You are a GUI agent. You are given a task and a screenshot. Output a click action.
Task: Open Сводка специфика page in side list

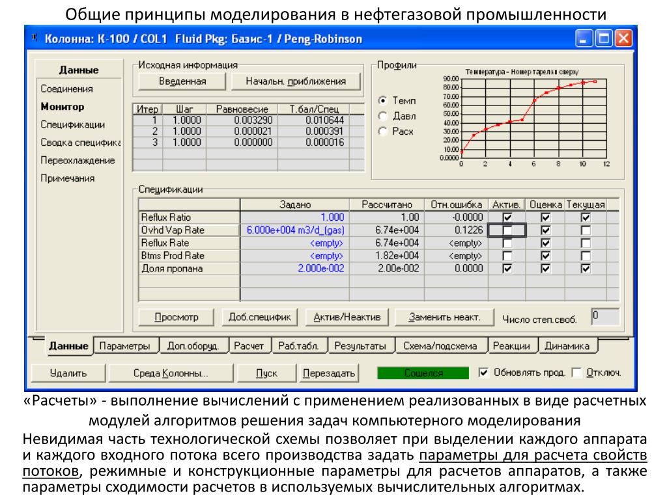click(80, 143)
